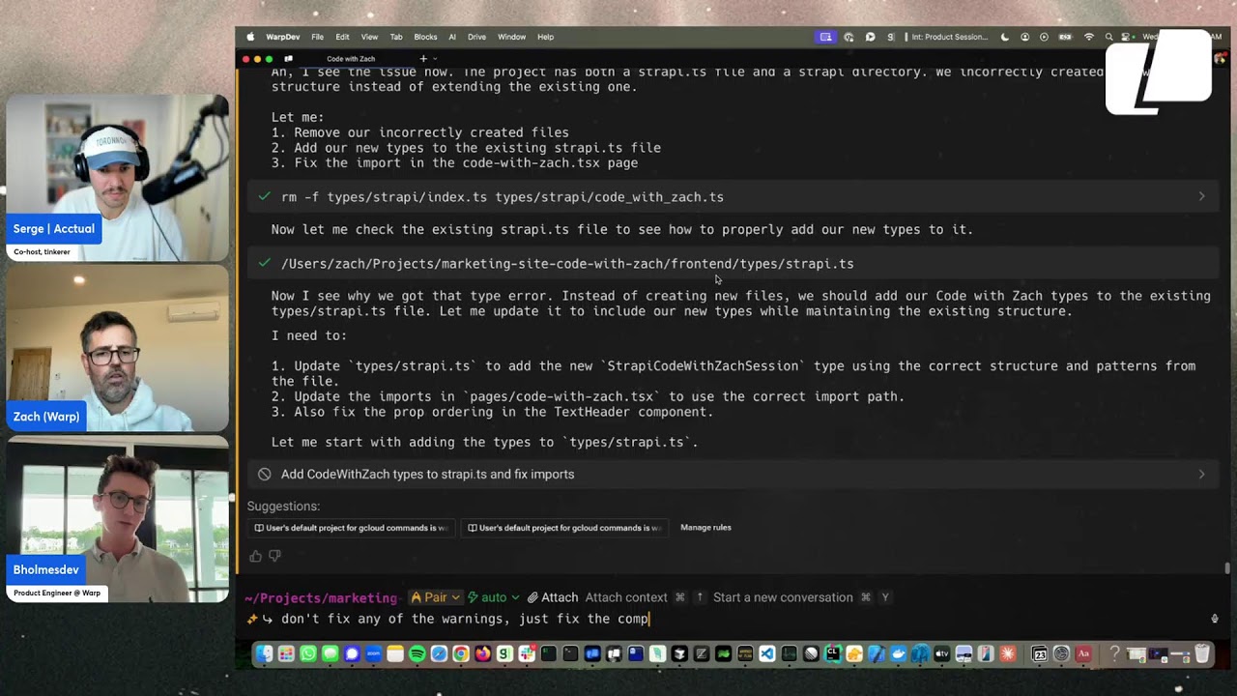Screen dimensions: 1237x696
Task: Open Docker from the dock
Action: (899, 654)
